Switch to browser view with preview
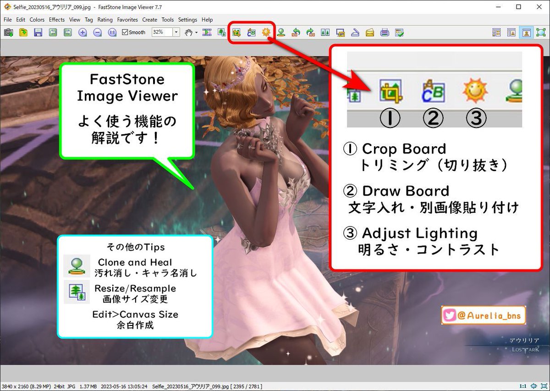Viewport: 550px width, 391px height. [x=511, y=32]
